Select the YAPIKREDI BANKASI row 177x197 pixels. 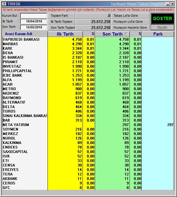click(88, 39)
